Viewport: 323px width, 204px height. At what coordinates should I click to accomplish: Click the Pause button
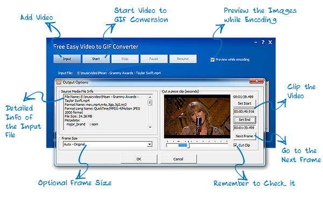153,59
